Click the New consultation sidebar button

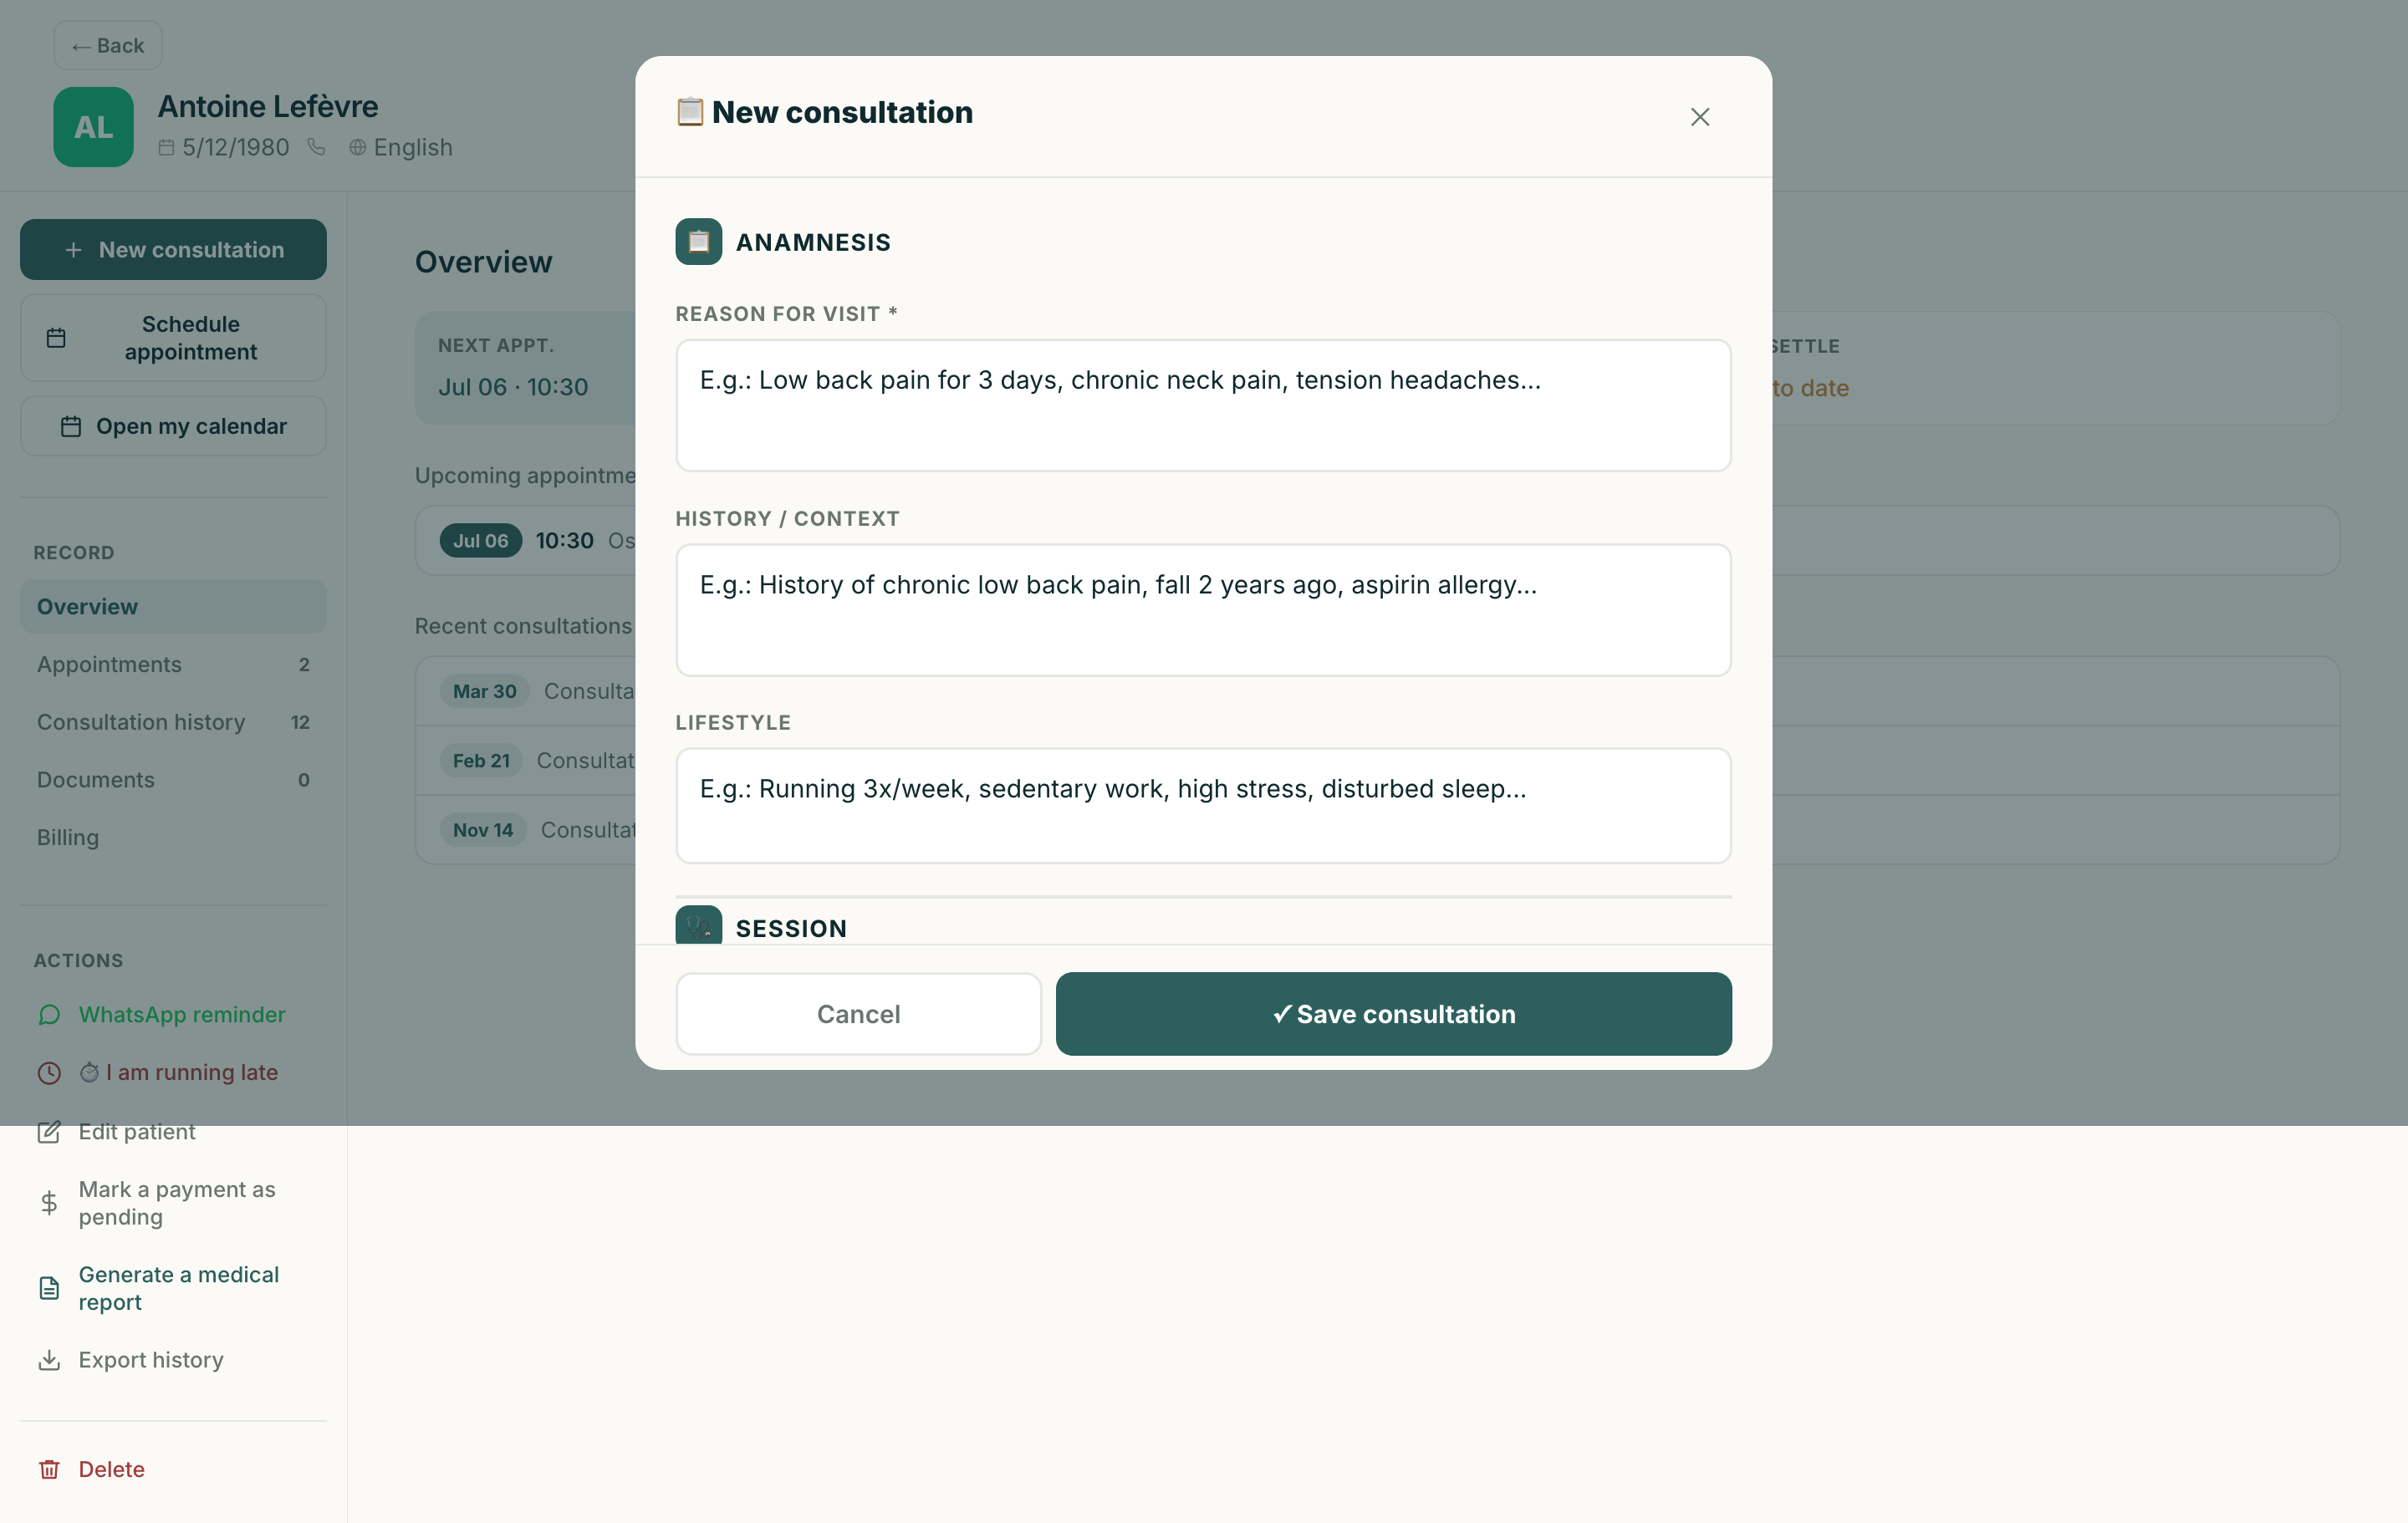tap(173, 249)
